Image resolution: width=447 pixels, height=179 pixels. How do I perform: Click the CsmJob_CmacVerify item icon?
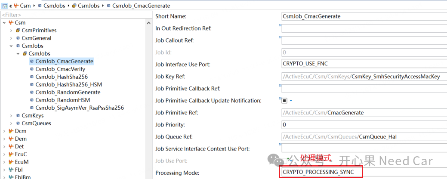point(31,69)
